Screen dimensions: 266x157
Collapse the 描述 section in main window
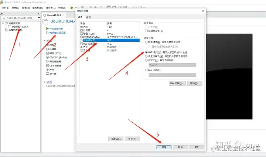44,82
